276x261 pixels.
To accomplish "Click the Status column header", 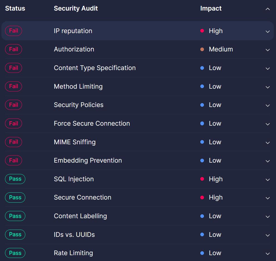I will (15, 8).
